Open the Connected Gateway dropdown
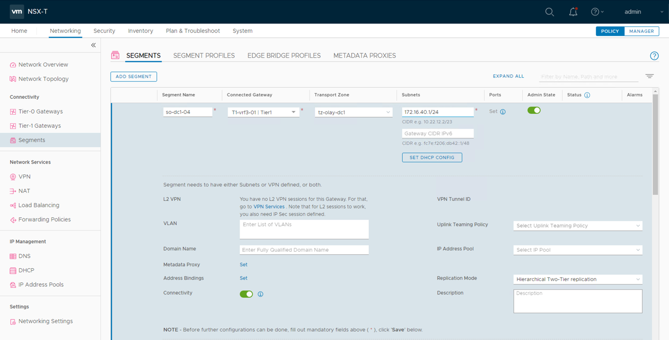 tap(263, 112)
